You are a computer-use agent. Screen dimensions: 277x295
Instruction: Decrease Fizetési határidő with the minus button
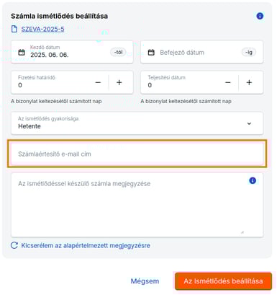tap(98, 82)
